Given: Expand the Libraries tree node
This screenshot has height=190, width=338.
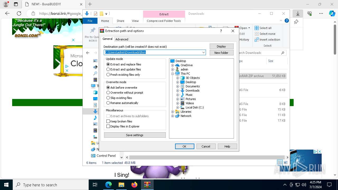Looking at the screenshot, I should [173, 112].
